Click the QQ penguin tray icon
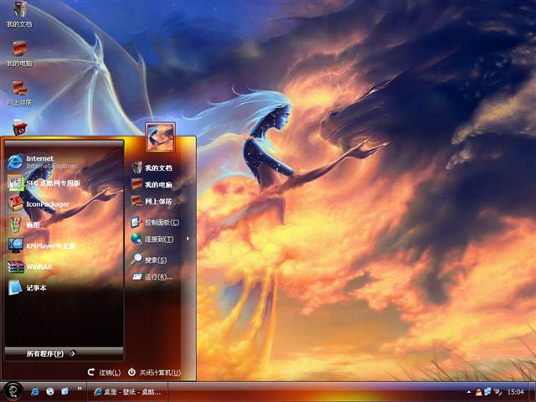 (x=479, y=392)
